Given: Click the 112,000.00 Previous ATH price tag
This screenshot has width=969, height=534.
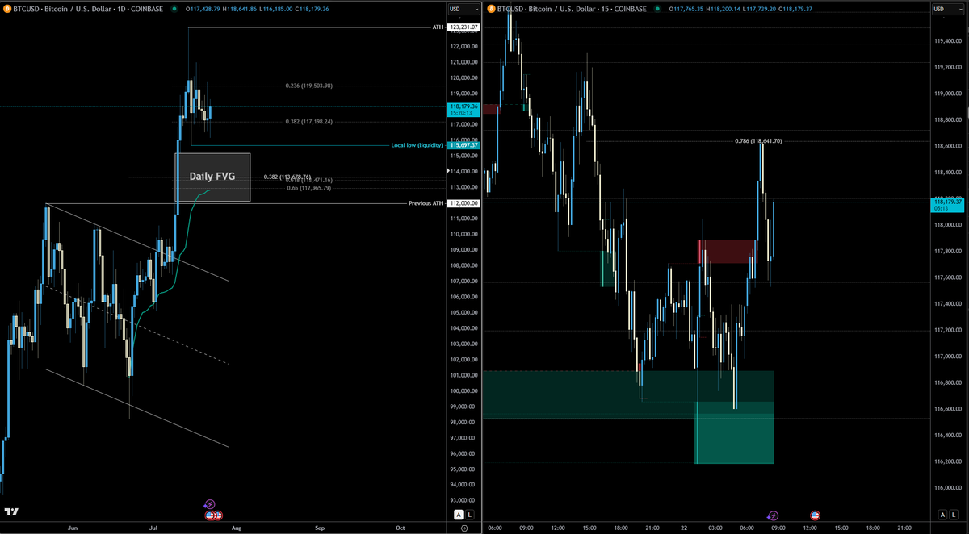Looking at the screenshot, I should (464, 203).
